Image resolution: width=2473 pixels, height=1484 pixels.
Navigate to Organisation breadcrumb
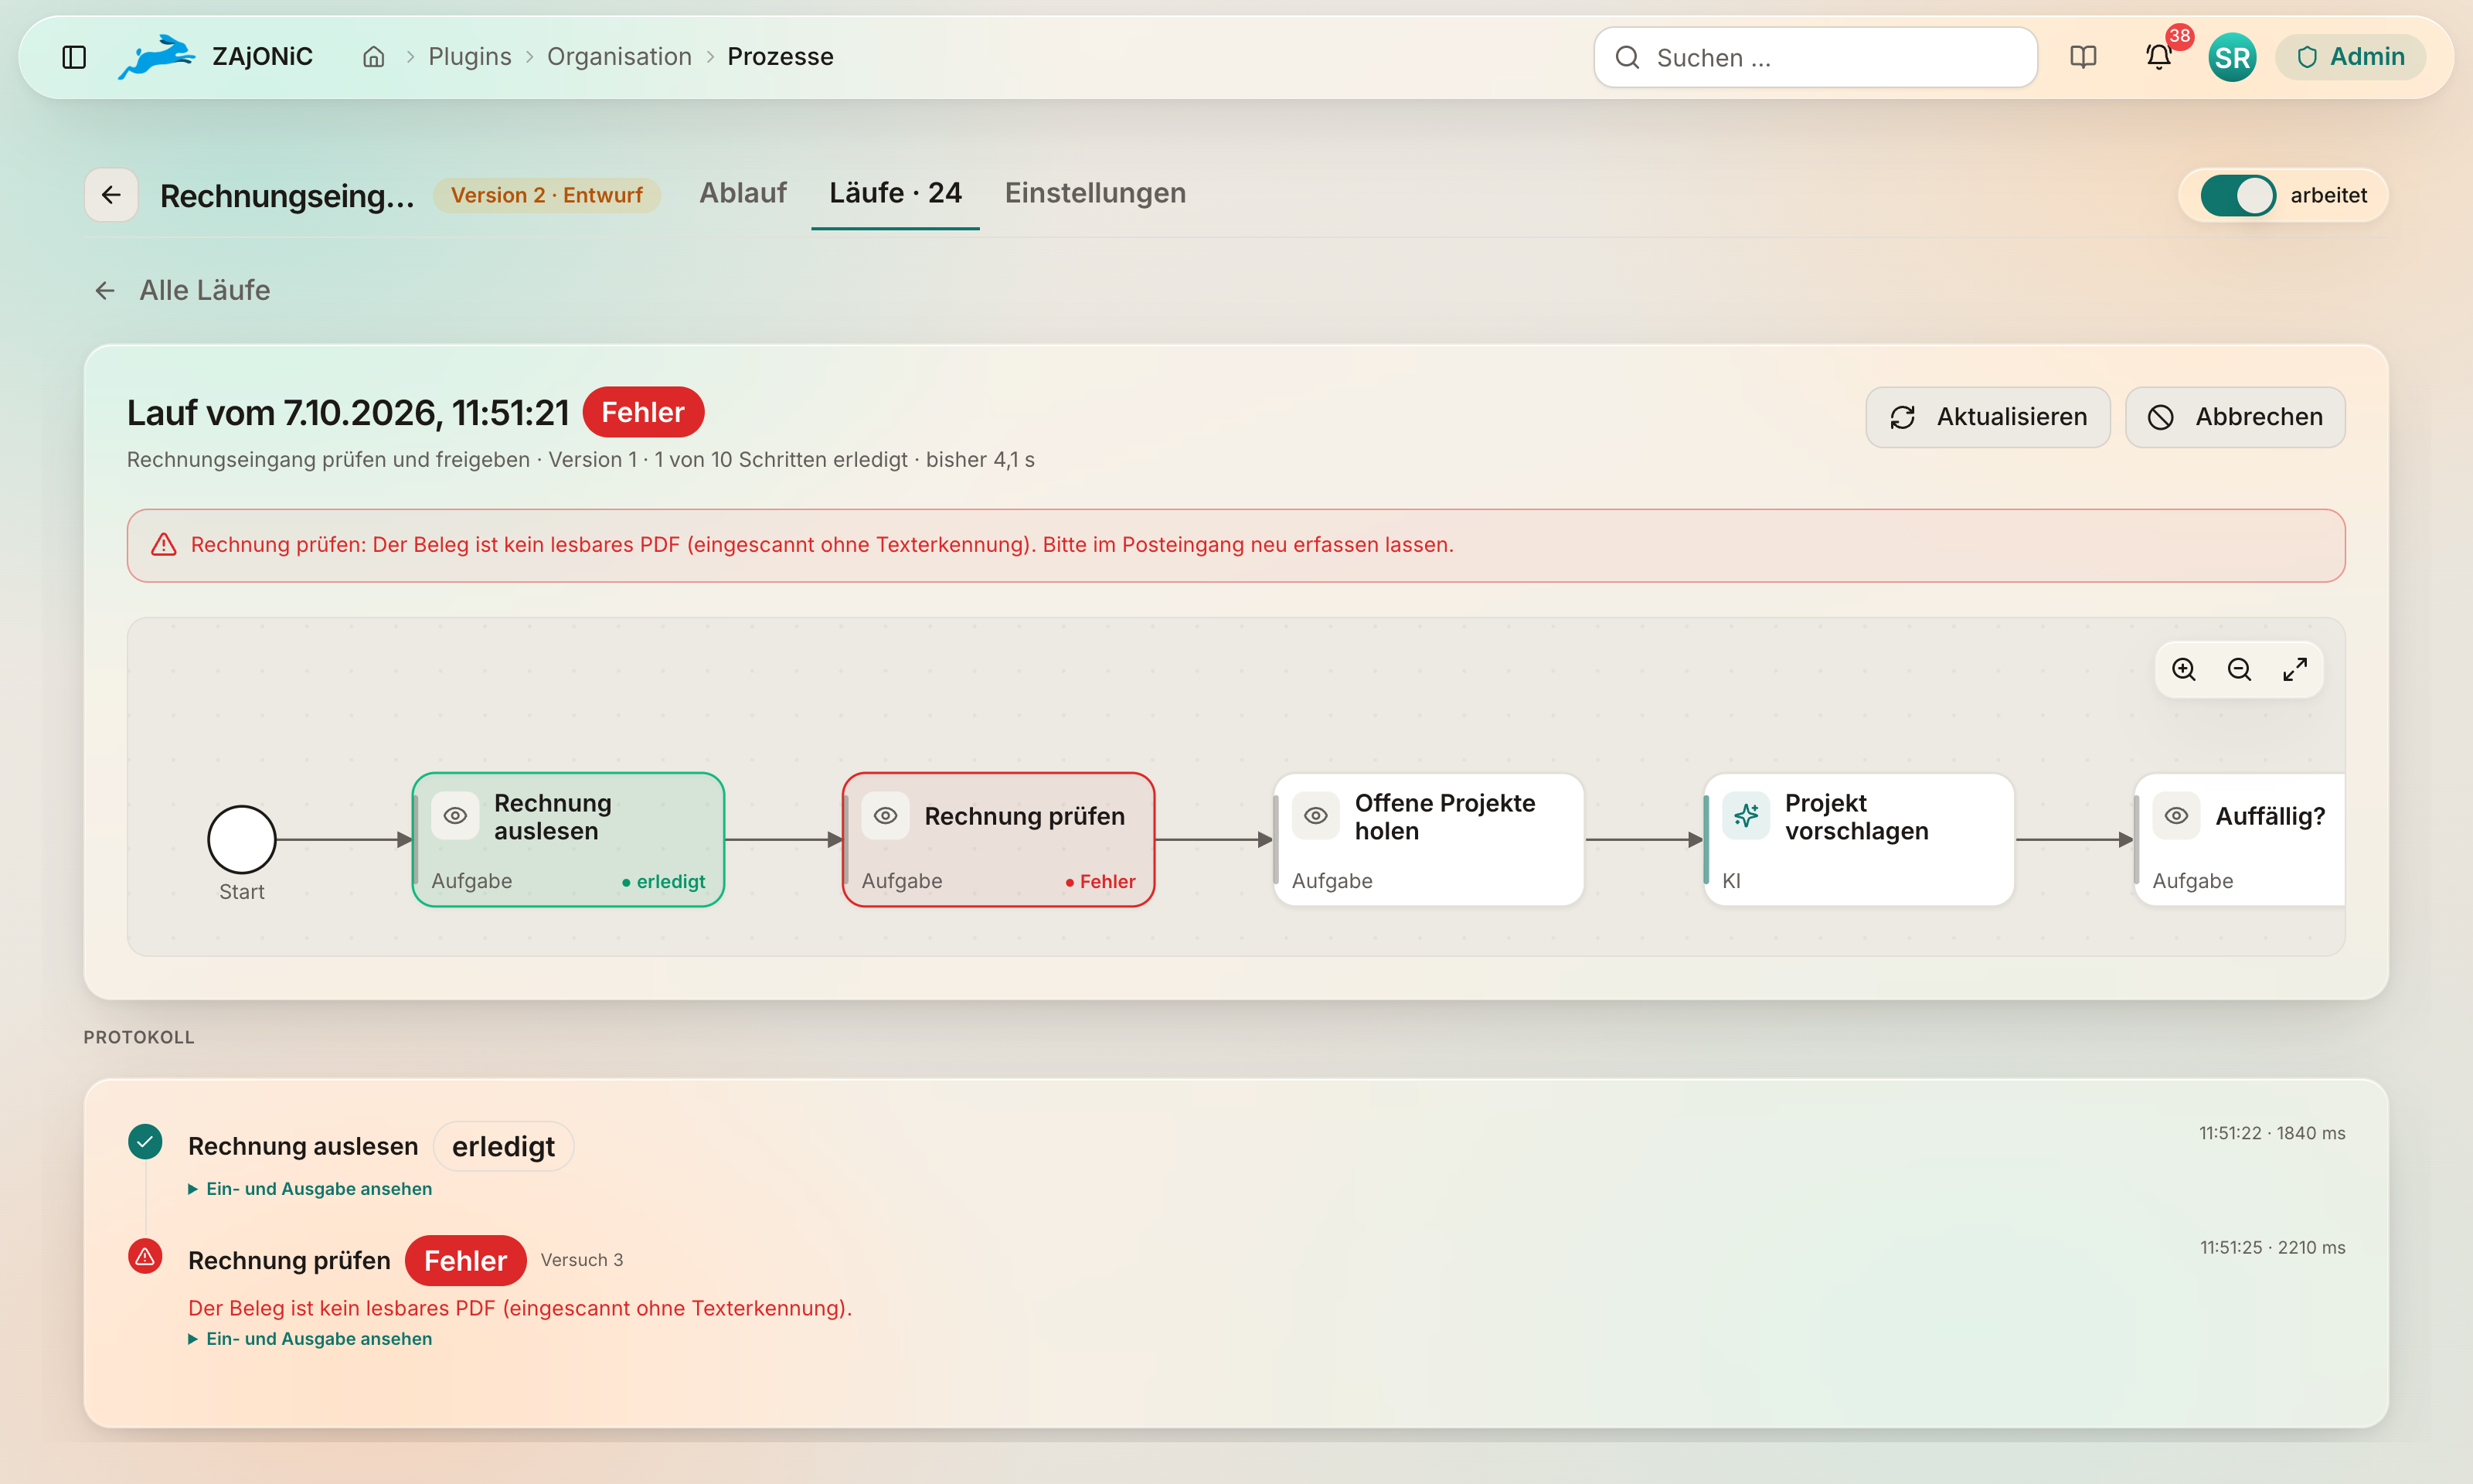620,57
